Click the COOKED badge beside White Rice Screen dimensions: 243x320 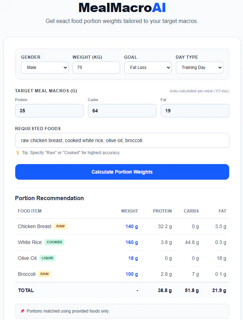click(x=54, y=242)
